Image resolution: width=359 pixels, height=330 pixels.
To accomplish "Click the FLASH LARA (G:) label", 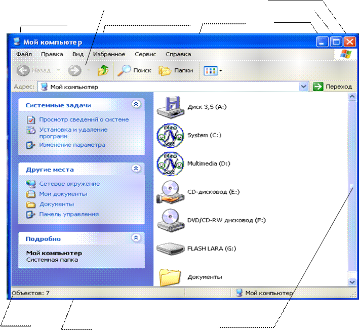I will pos(212,249).
